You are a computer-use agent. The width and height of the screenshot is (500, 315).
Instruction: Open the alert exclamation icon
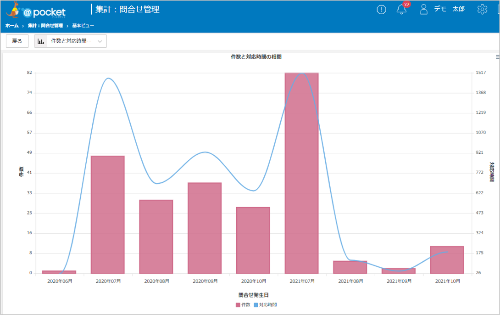pyautogui.click(x=381, y=10)
